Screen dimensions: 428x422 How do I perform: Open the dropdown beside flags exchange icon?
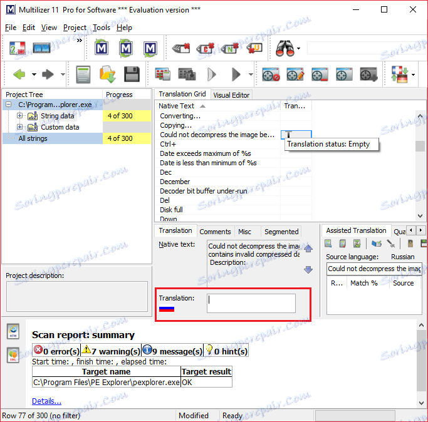[413, 75]
